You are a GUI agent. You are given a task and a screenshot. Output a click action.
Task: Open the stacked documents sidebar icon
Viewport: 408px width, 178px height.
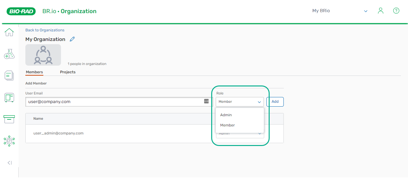pos(9,76)
